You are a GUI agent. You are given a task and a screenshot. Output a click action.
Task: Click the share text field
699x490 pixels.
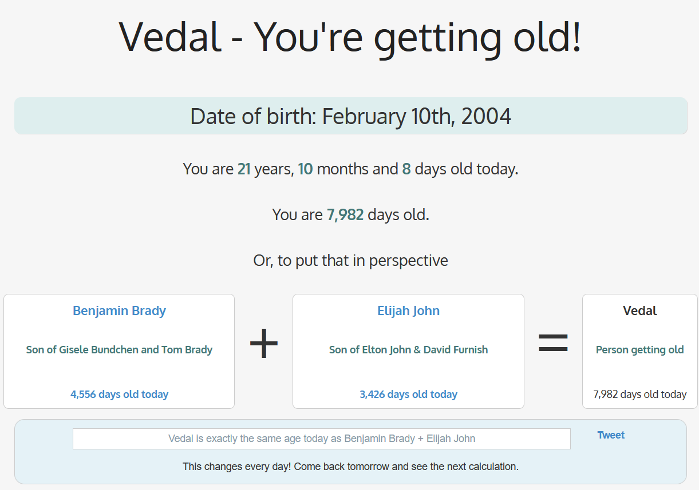(x=321, y=439)
